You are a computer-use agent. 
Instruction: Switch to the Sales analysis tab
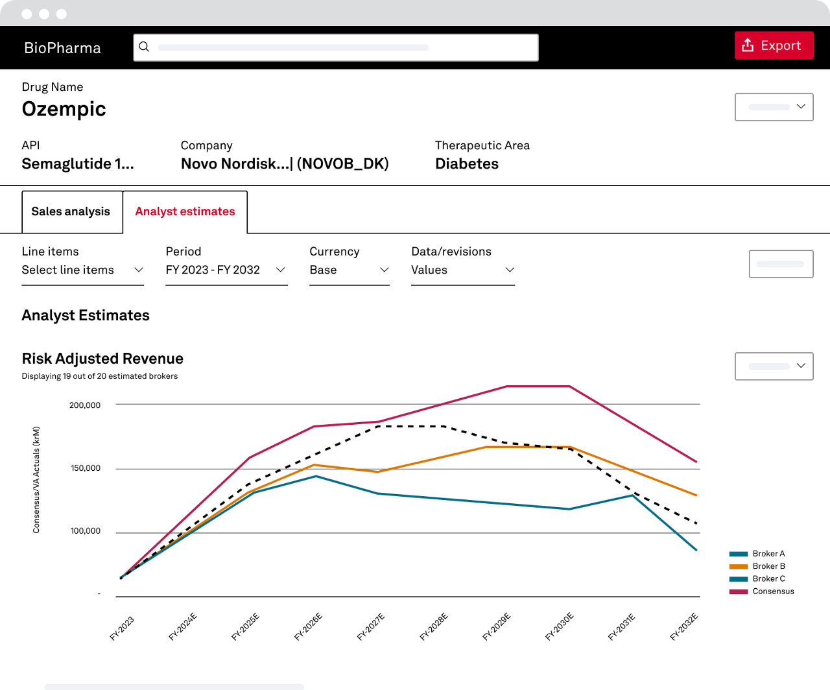tap(71, 211)
